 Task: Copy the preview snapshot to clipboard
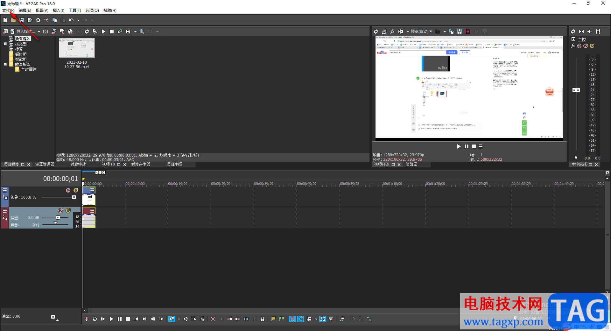(451, 32)
